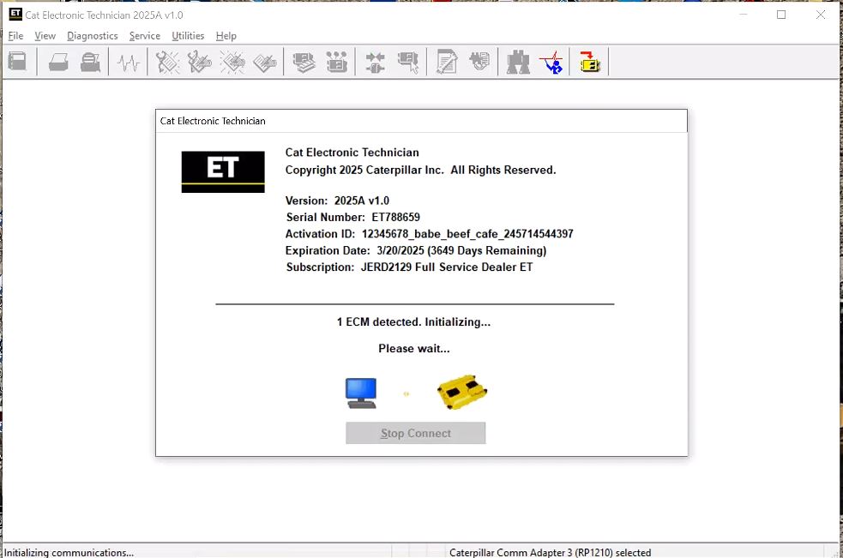Open the Help menu
The width and height of the screenshot is (843, 558).
tap(226, 36)
